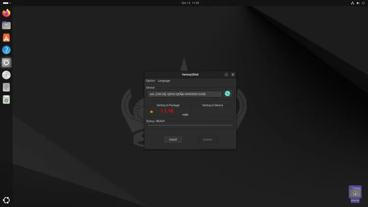This screenshot has width=368, height=207.
Task: Click the green refresh devices icon
Action: pyautogui.click(x=227, y=94)
